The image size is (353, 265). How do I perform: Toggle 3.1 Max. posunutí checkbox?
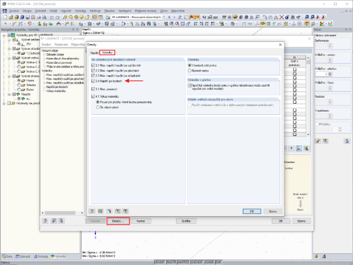coord(93,89)
